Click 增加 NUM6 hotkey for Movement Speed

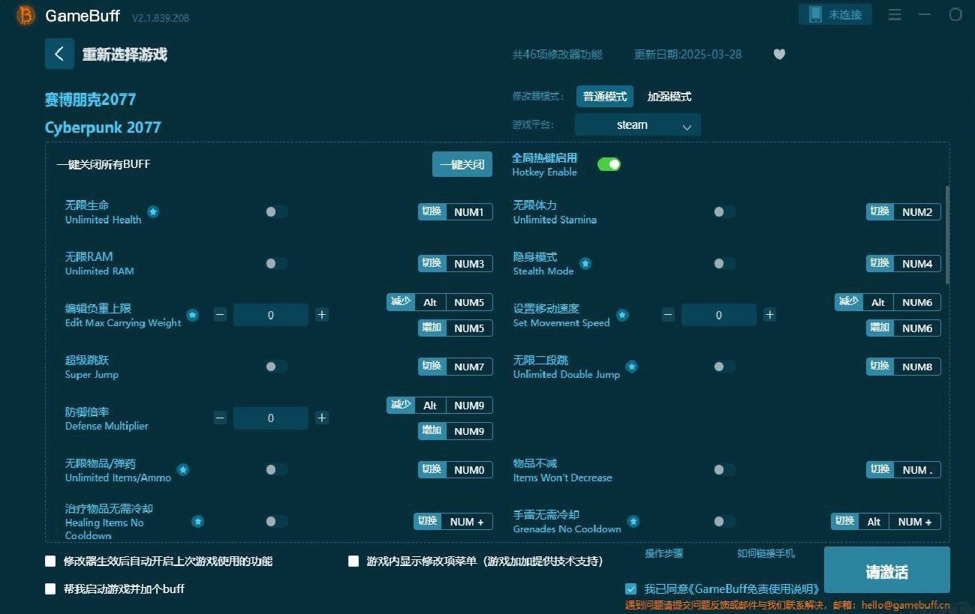click(904, 328)
